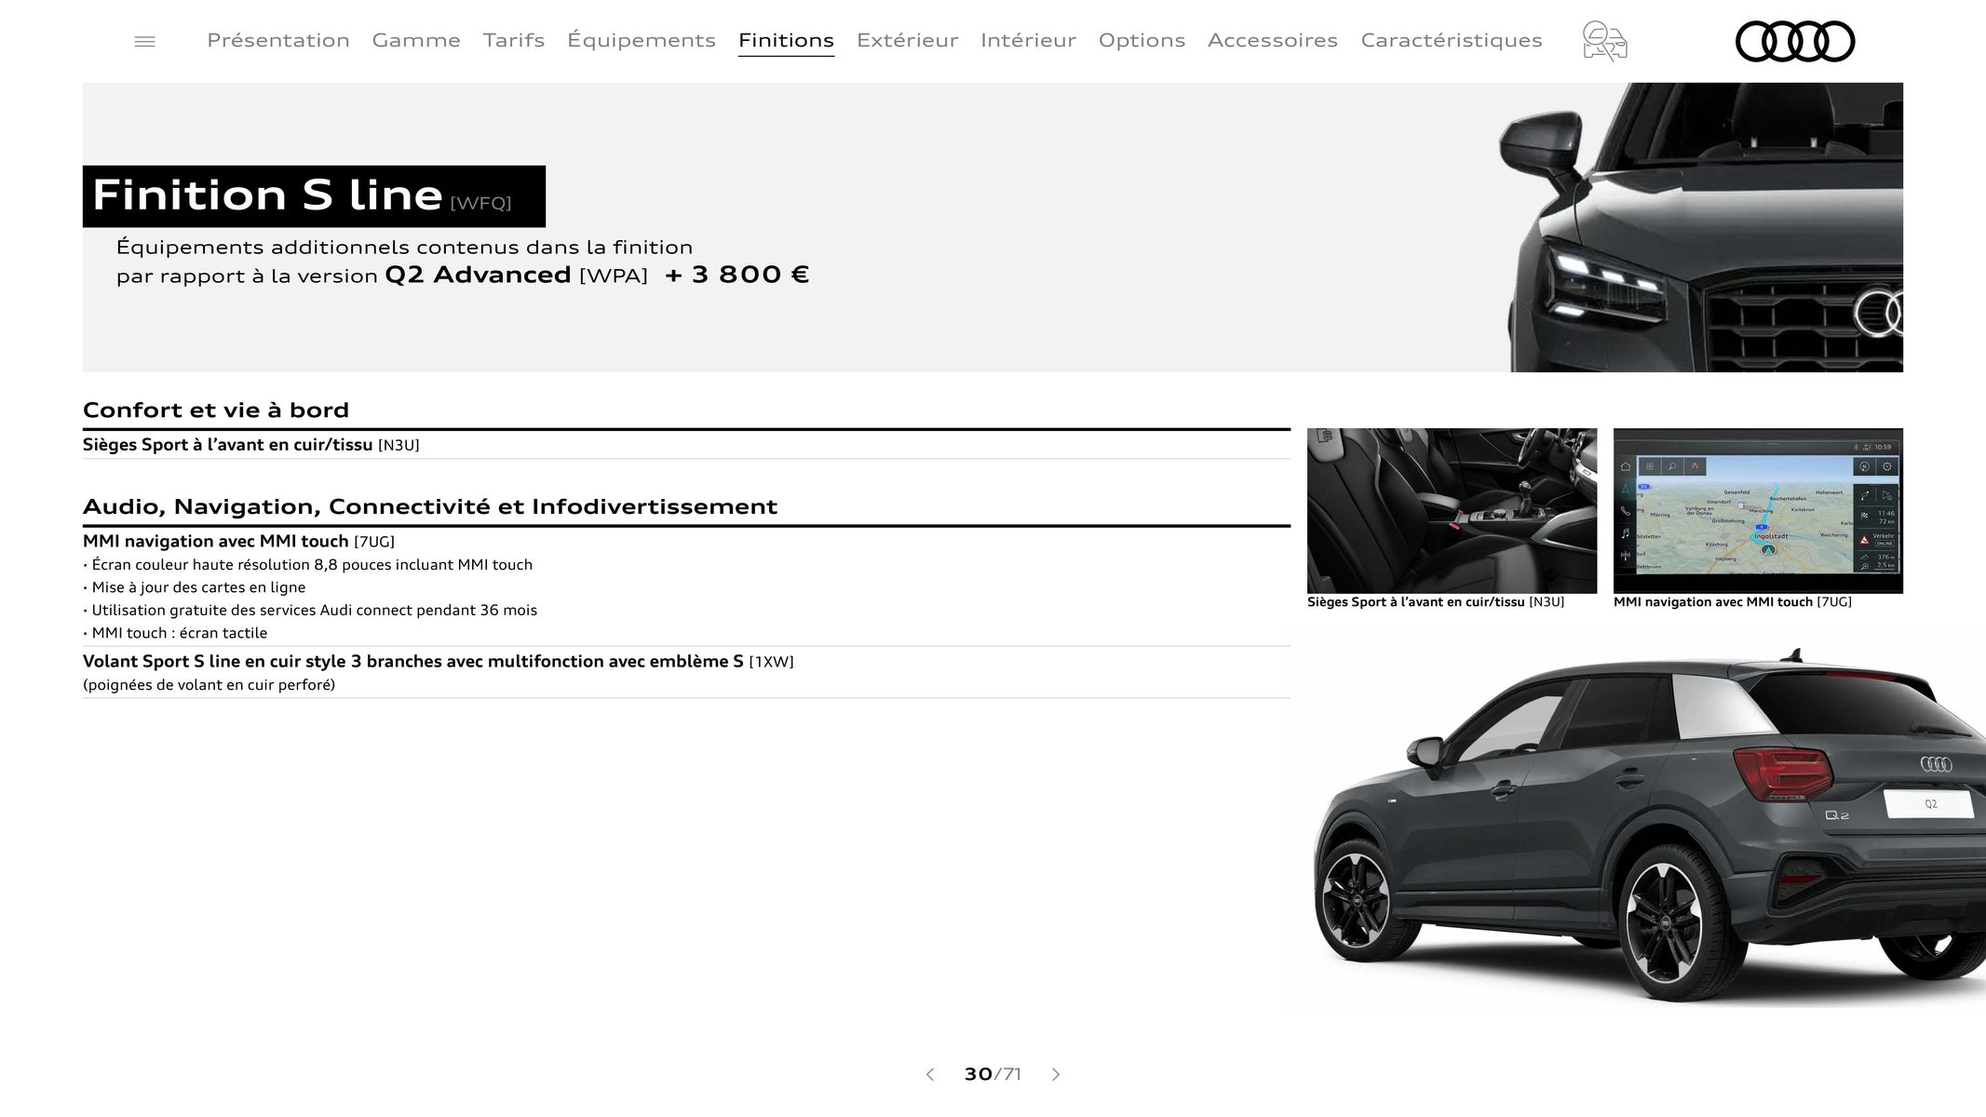Open the Accessoires section
This screenshot has width=1986, height=1117.
point(1273,40)
